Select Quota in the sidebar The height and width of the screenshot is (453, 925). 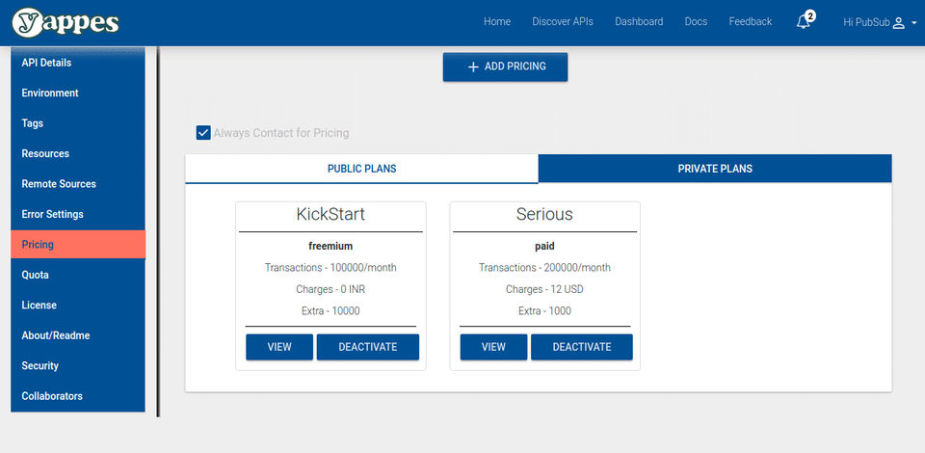[36, 275]
